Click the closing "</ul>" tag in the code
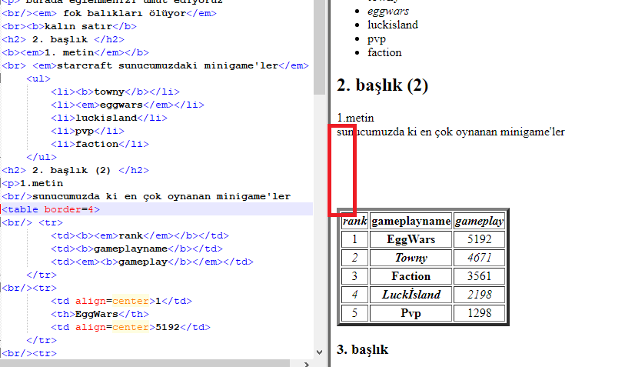The width and height of the screenshot is (625, 367). [x=42, y=157]
